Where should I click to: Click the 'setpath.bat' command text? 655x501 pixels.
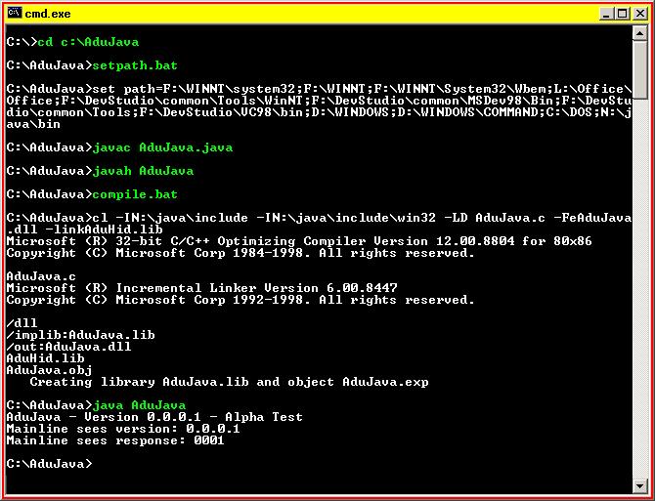click(135, 65)
